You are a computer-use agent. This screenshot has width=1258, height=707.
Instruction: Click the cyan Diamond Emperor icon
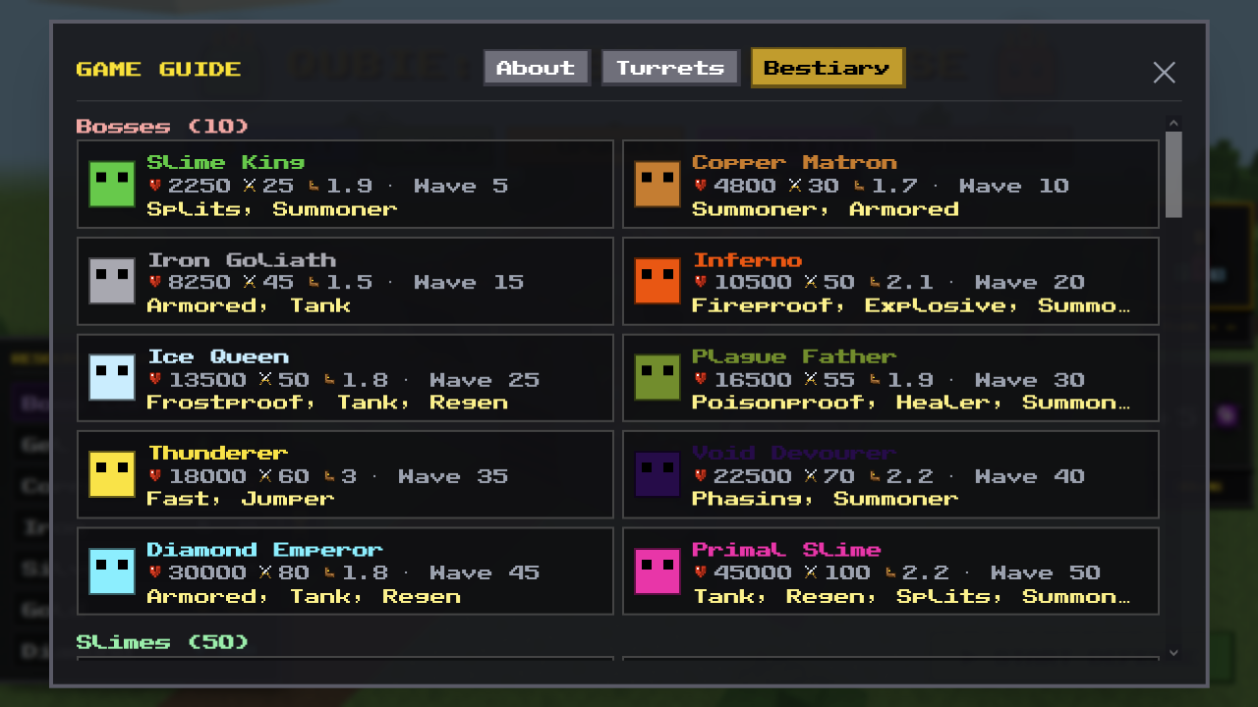coord(112,571)
